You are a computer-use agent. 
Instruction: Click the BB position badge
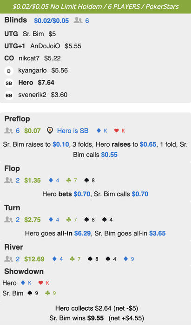click(x=9, y=95)
